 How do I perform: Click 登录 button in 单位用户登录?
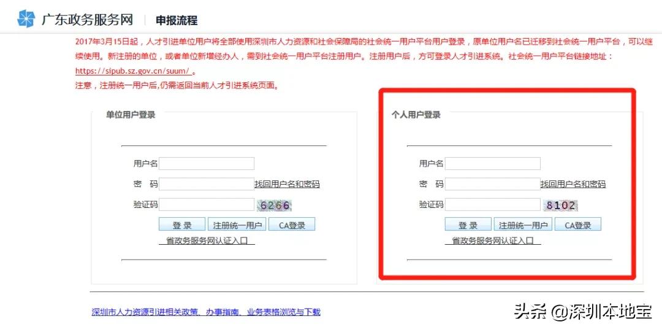coord(182,224)
